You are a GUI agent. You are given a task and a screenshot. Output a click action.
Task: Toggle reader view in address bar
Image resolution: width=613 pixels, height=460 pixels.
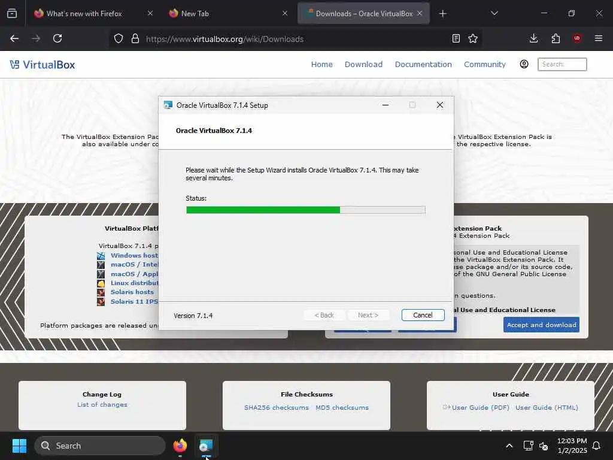[x=456, y=38]
